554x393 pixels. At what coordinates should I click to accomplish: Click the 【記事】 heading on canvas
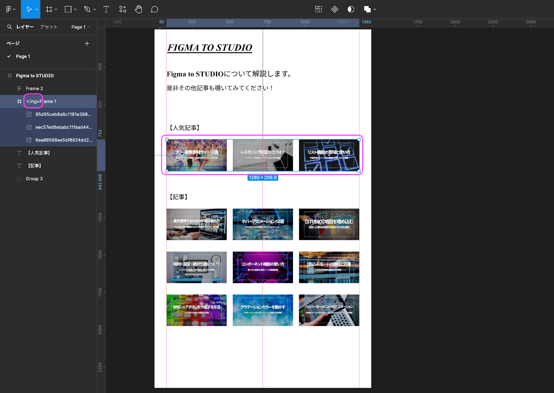(179, 197)
